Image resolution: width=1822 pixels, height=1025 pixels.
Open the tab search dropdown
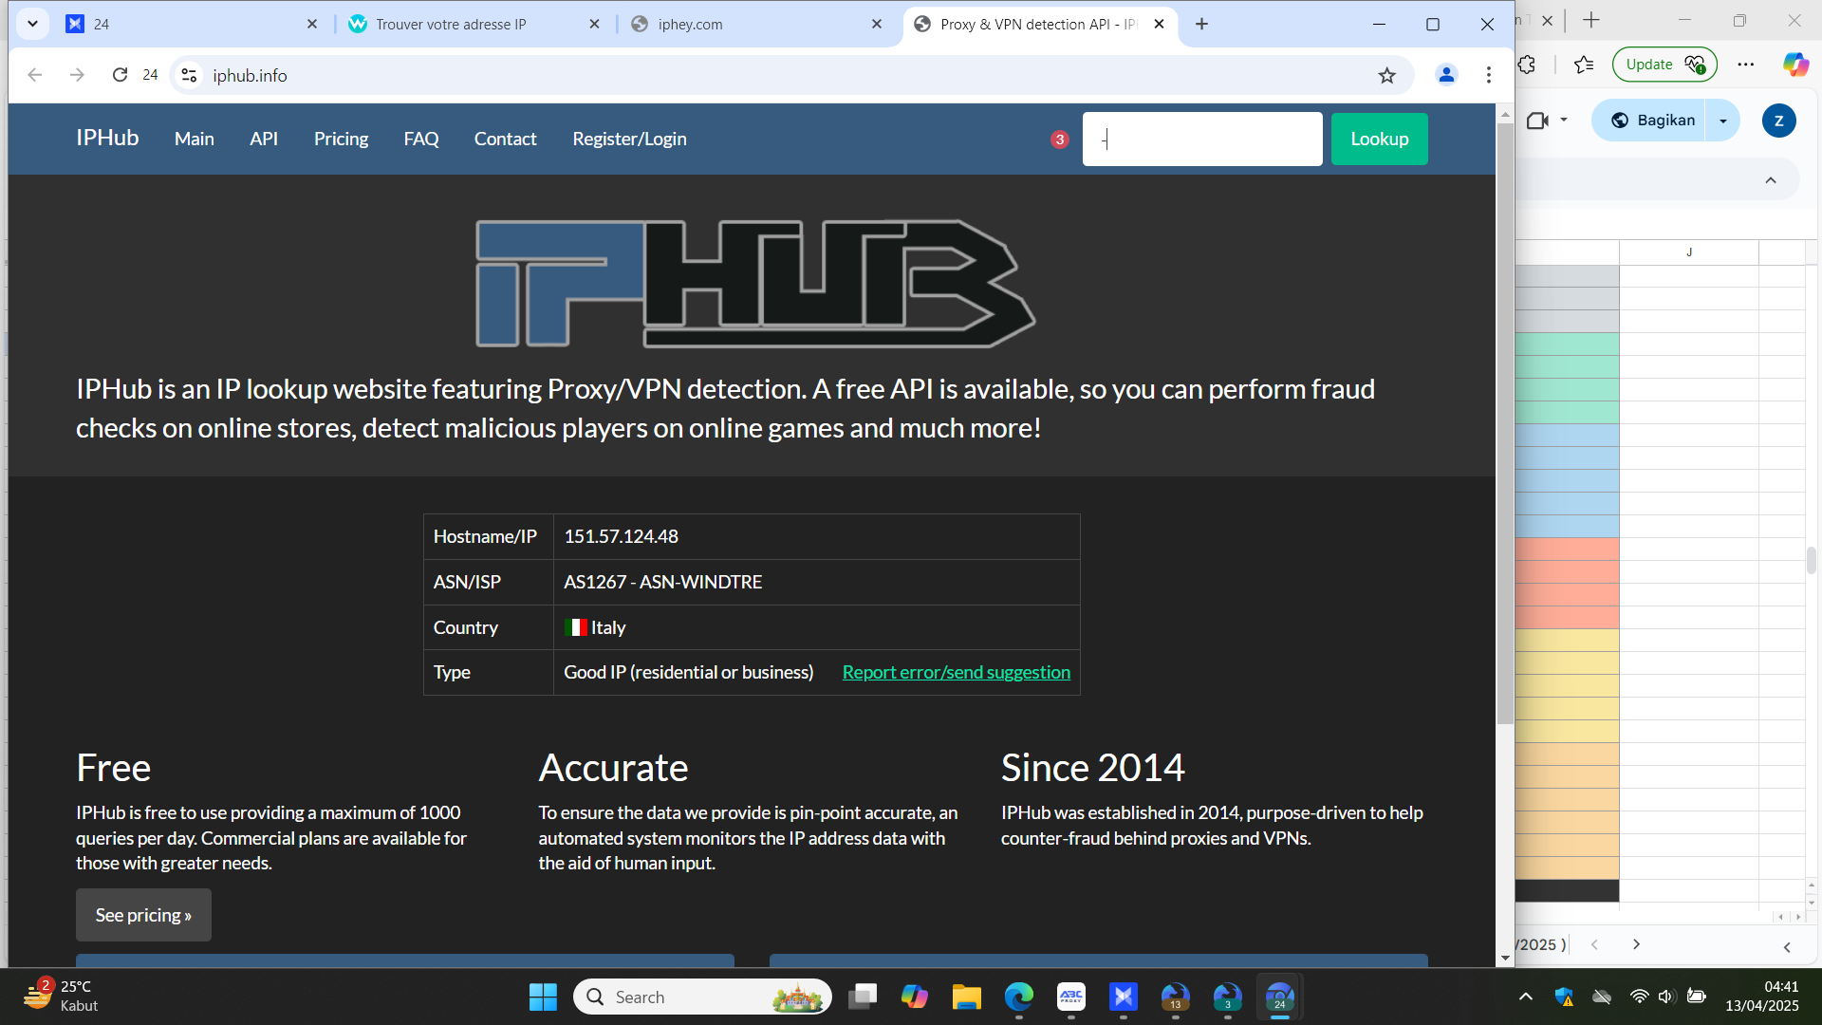click(32, 24)
